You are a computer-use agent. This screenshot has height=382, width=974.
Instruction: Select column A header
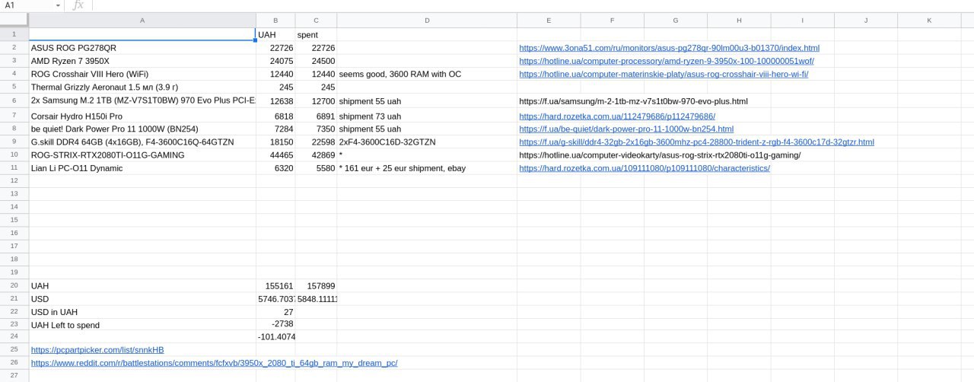142,21
